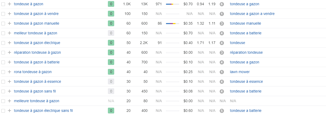Click plus icon next to 'rona tondeuse à gazon'
Image resolution: width=326 pixels, height=115 pixels.
[x=9, y=72]
